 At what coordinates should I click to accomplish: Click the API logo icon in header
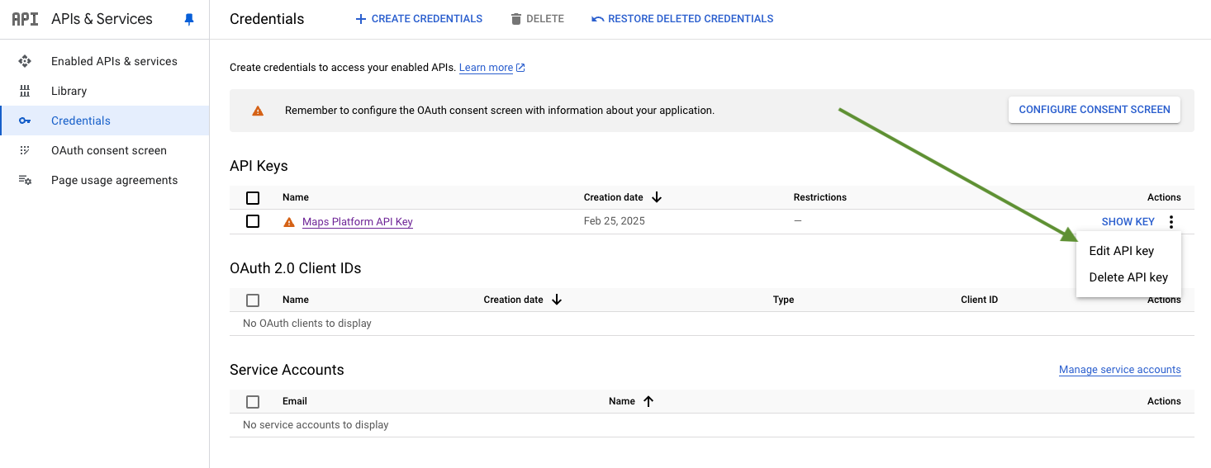(x=25, y=19)
